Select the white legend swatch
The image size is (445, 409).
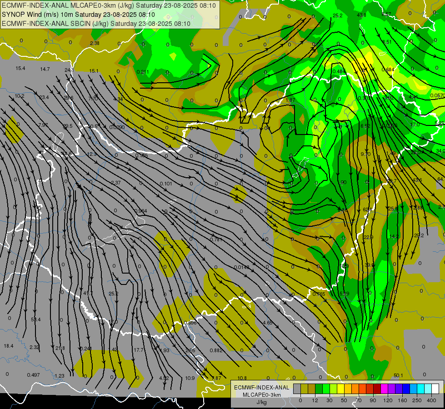(x=435, y=389)
